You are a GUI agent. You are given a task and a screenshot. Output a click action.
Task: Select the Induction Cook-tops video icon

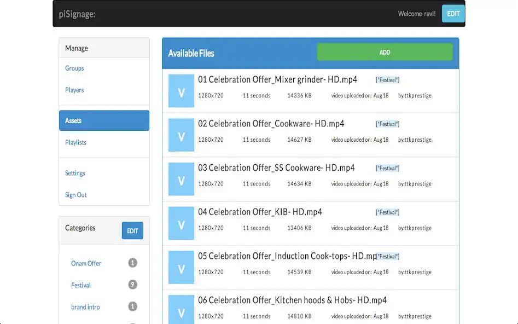coord(181,267)
